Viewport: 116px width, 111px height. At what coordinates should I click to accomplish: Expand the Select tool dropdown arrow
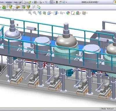54,2
